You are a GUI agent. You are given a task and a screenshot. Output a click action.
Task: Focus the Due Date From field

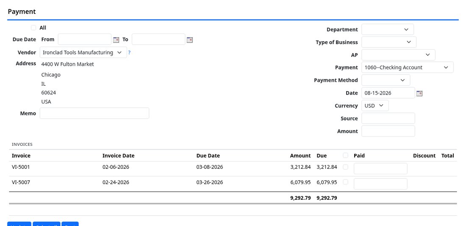pyautogui.click(x=85, y=39)
